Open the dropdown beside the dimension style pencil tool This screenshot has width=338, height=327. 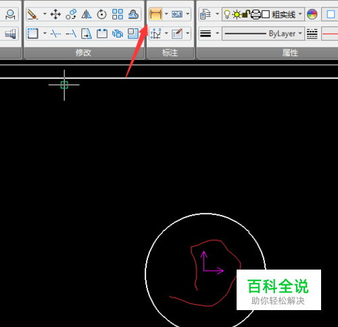pos(188,33)
